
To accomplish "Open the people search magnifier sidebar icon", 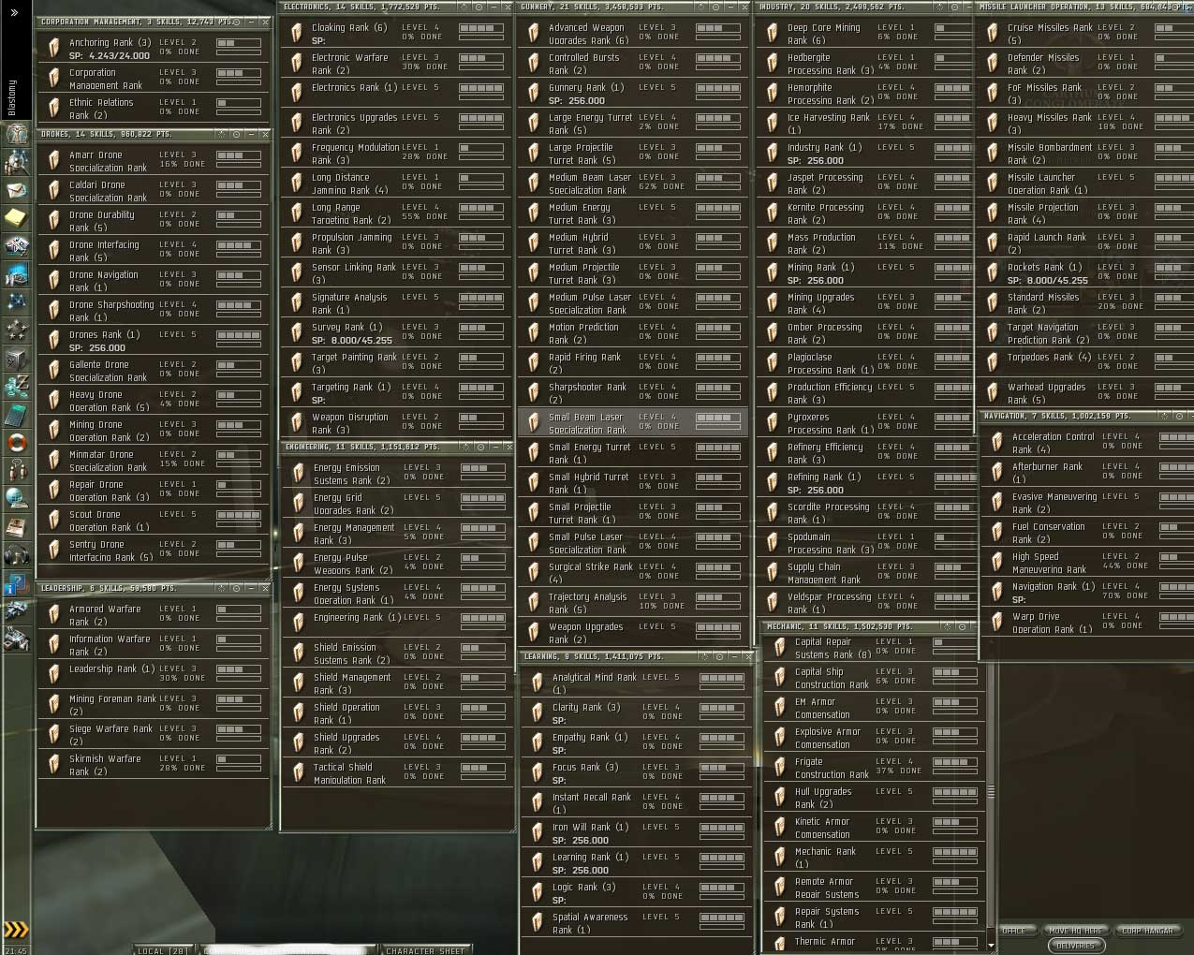I will point(16,162).
